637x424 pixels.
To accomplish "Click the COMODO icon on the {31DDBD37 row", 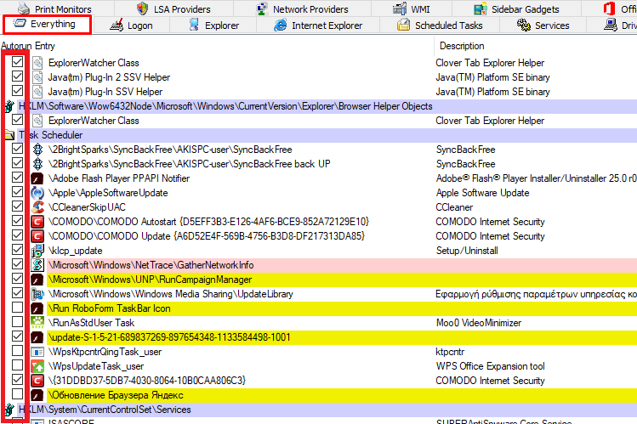I will (x=37, y=381).
